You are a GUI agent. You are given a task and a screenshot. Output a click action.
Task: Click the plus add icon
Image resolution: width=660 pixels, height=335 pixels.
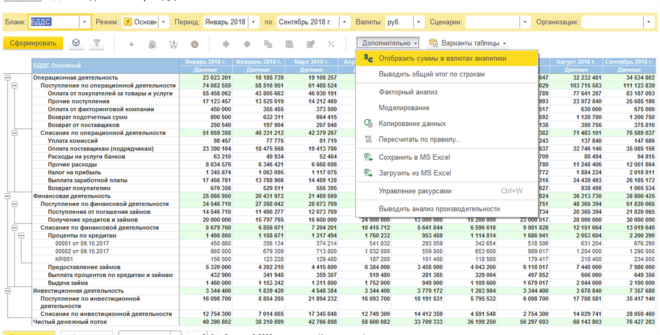point(131,44)
